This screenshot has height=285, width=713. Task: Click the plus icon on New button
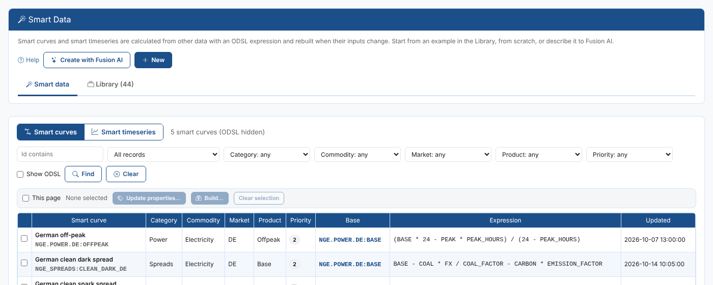point(145,60)
